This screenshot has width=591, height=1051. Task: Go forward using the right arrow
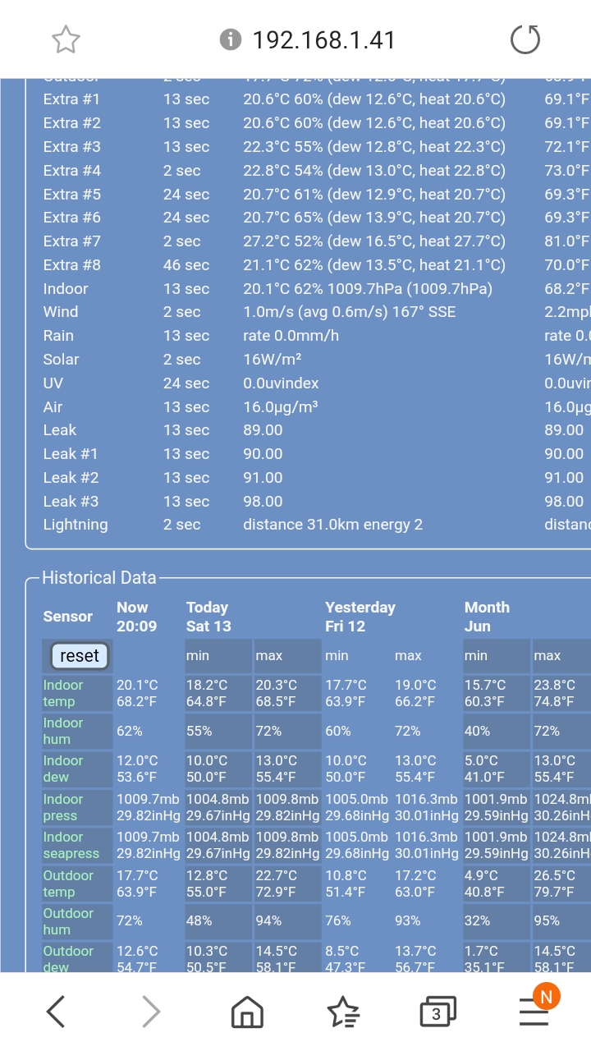point(151,1012)
